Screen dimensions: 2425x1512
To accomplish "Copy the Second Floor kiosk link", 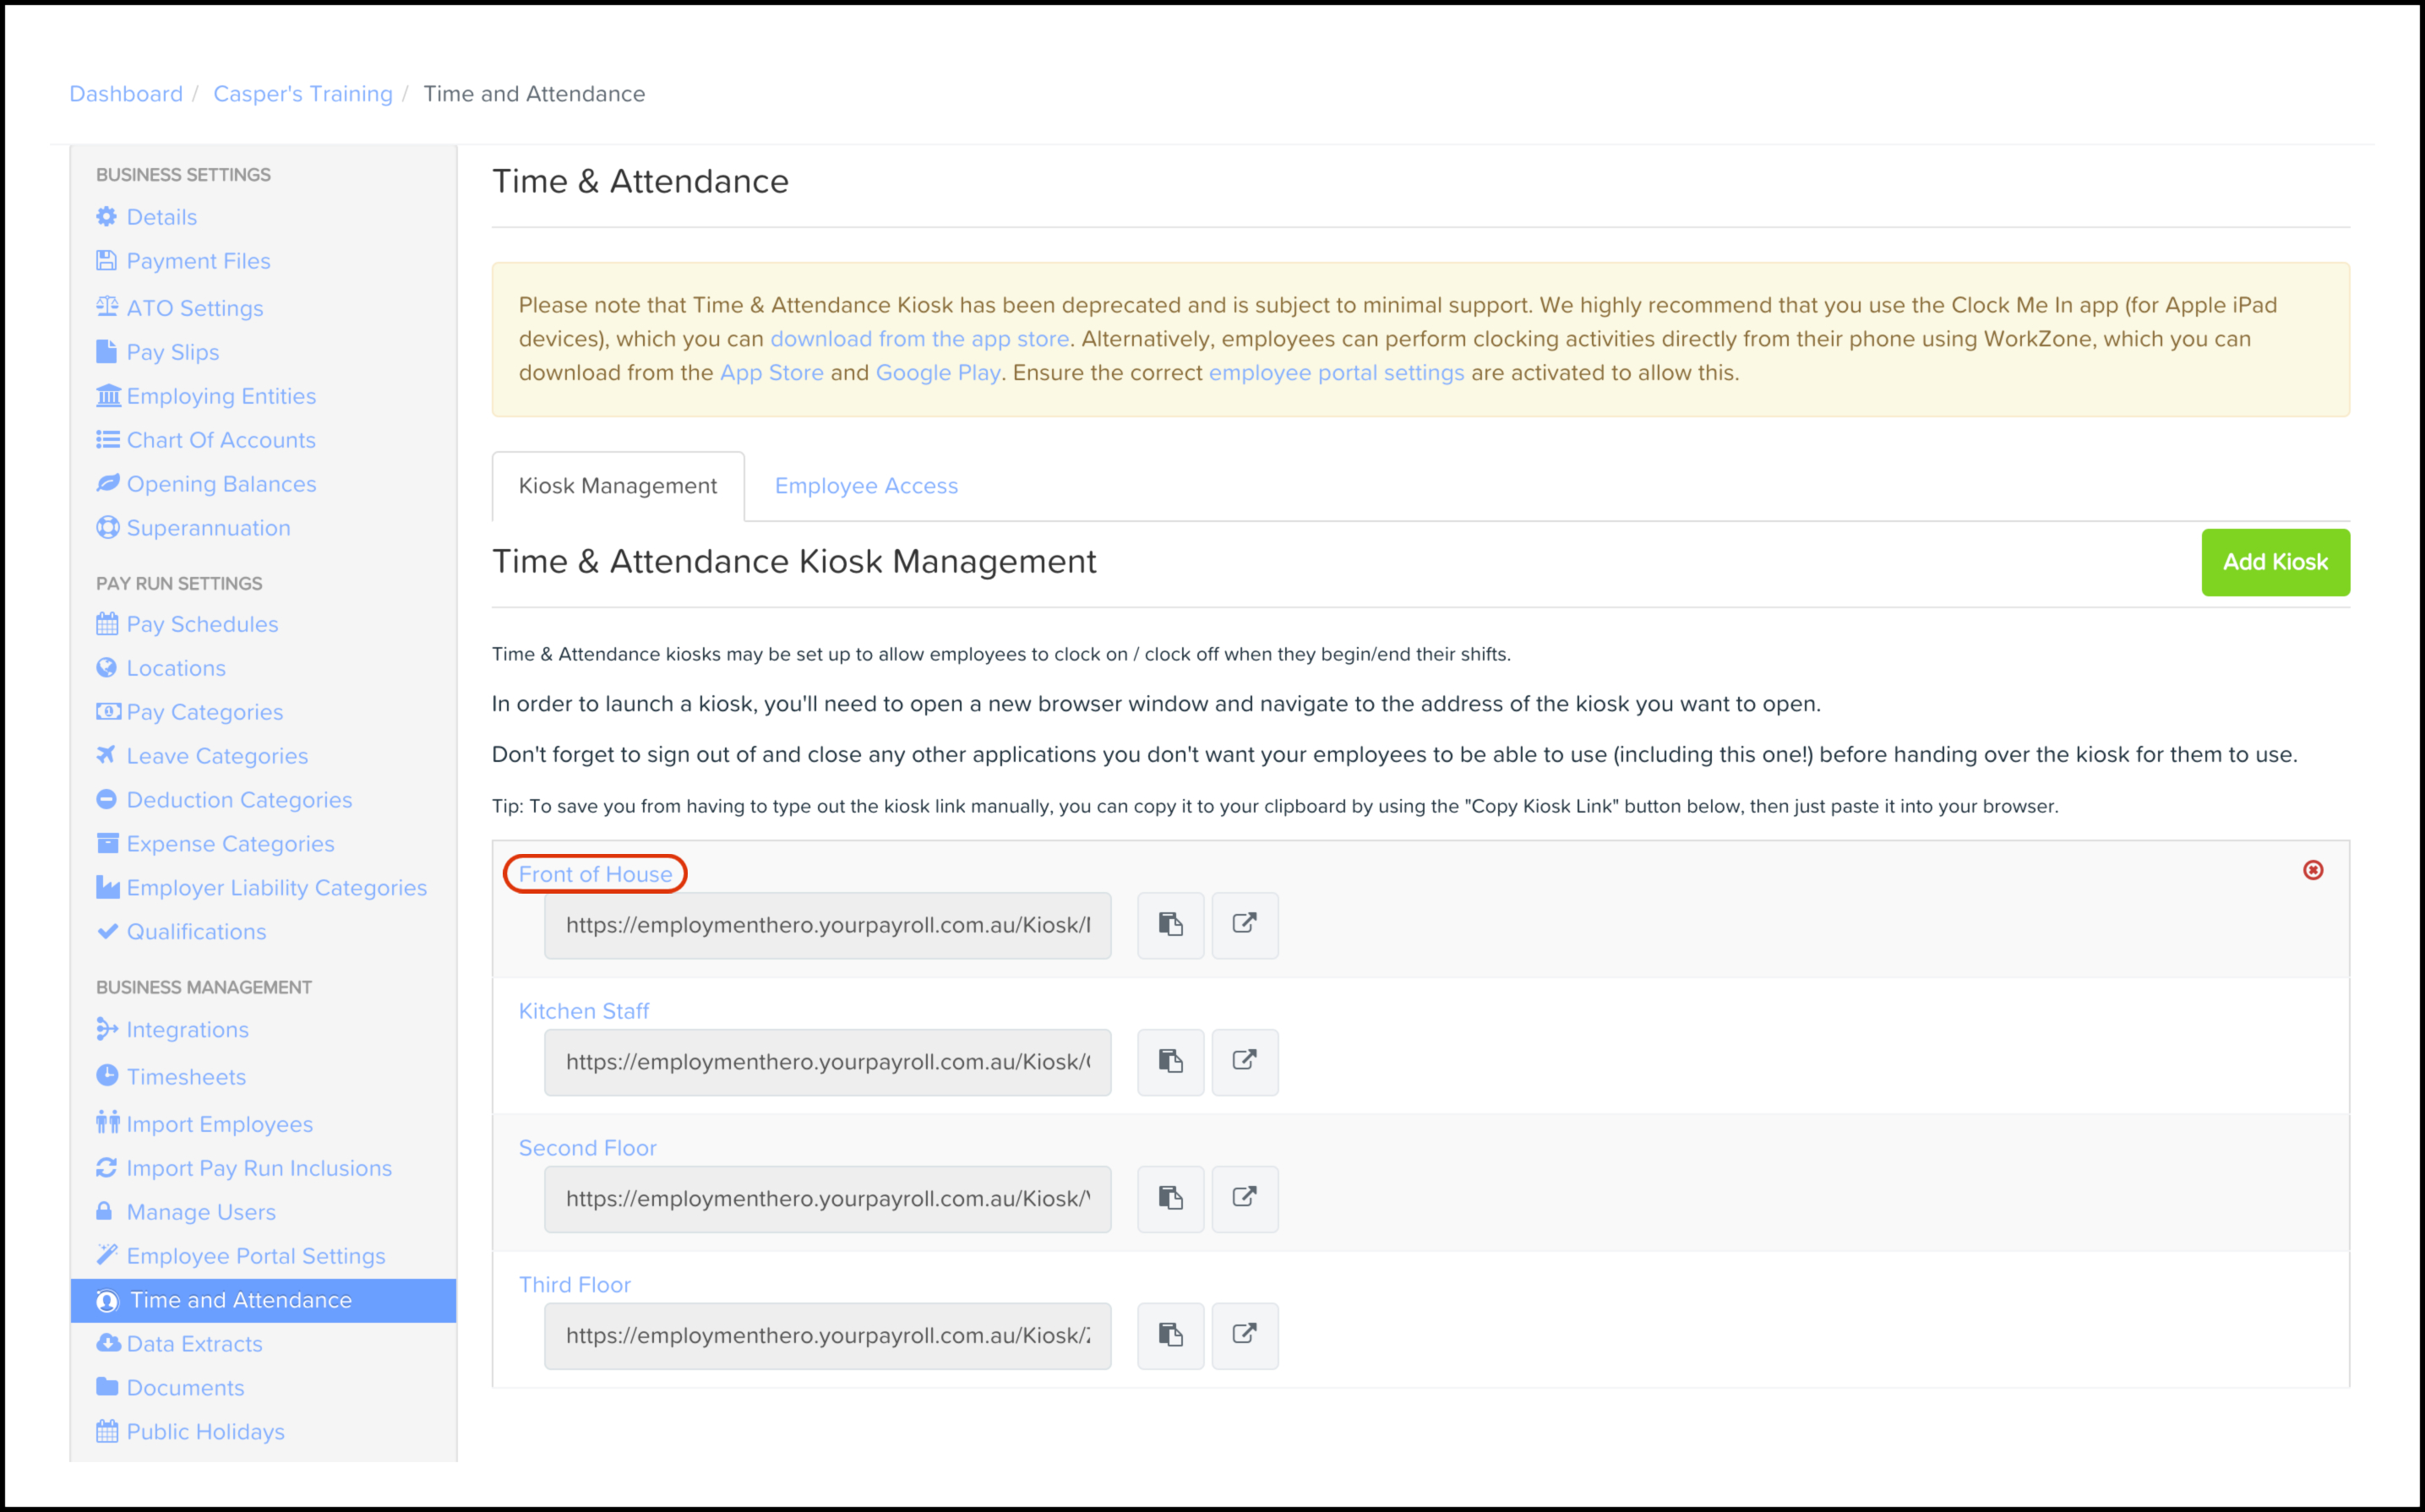I will pos(1170,1198).
